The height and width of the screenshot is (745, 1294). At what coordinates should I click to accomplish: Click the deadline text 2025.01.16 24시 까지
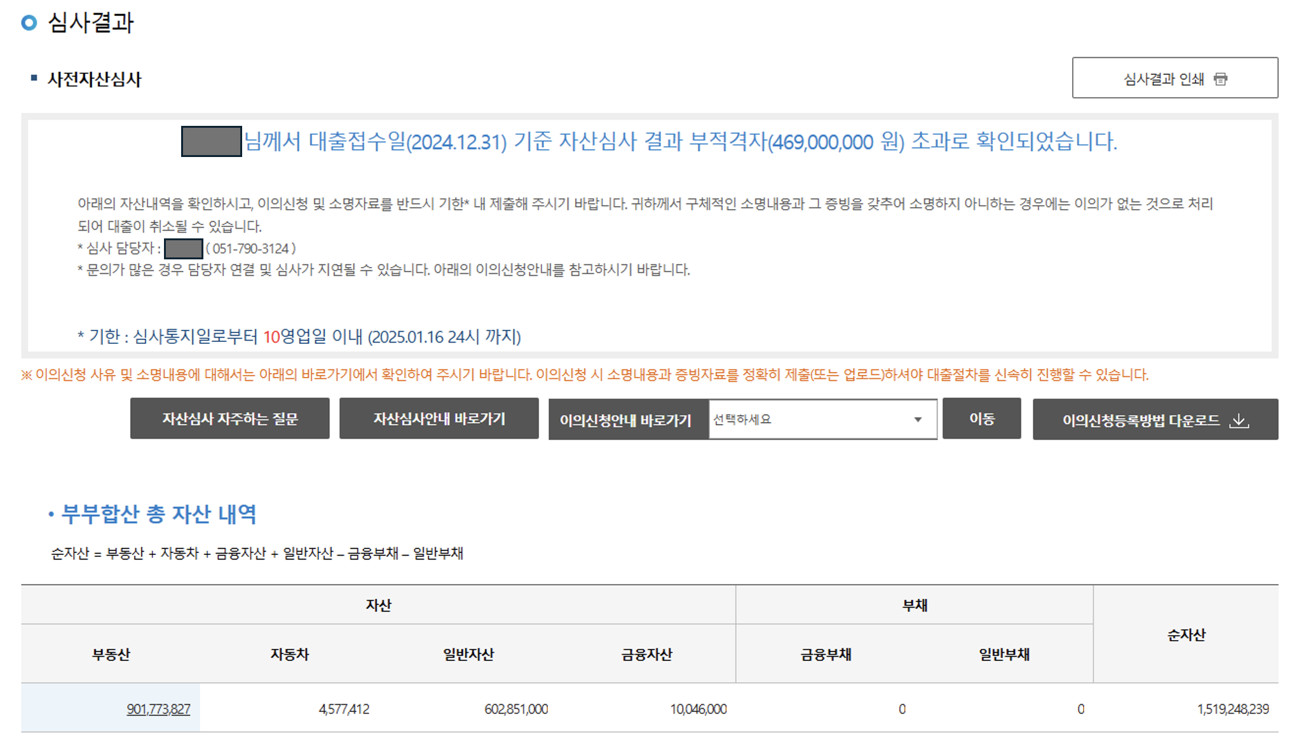444,336
